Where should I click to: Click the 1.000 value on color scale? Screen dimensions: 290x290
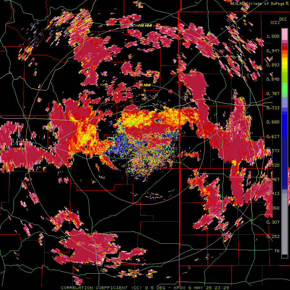273,36
